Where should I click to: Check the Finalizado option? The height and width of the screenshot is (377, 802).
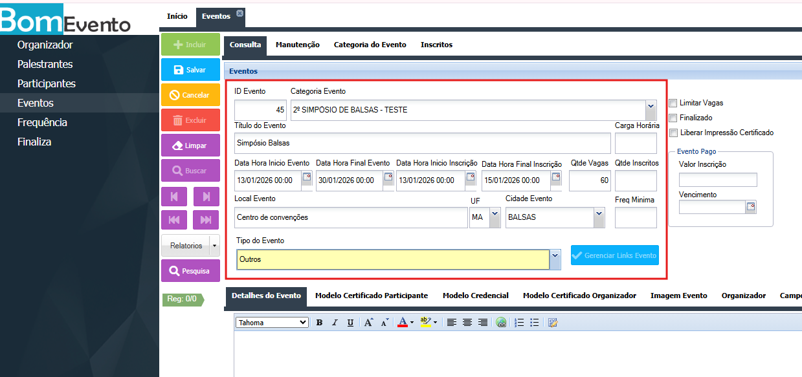[673, 118]
